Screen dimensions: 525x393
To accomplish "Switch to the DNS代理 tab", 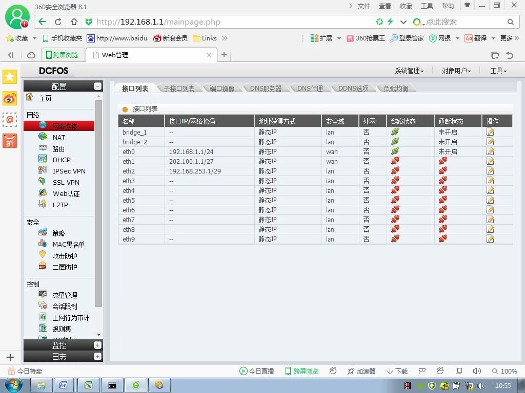I will click(x=310, y=89).
